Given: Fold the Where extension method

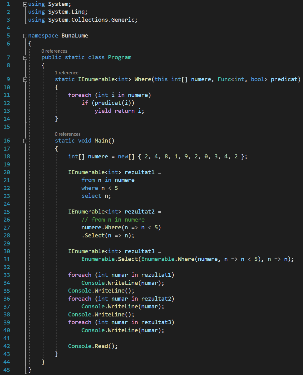Looking at the screenshot, I should coord(25,79).
